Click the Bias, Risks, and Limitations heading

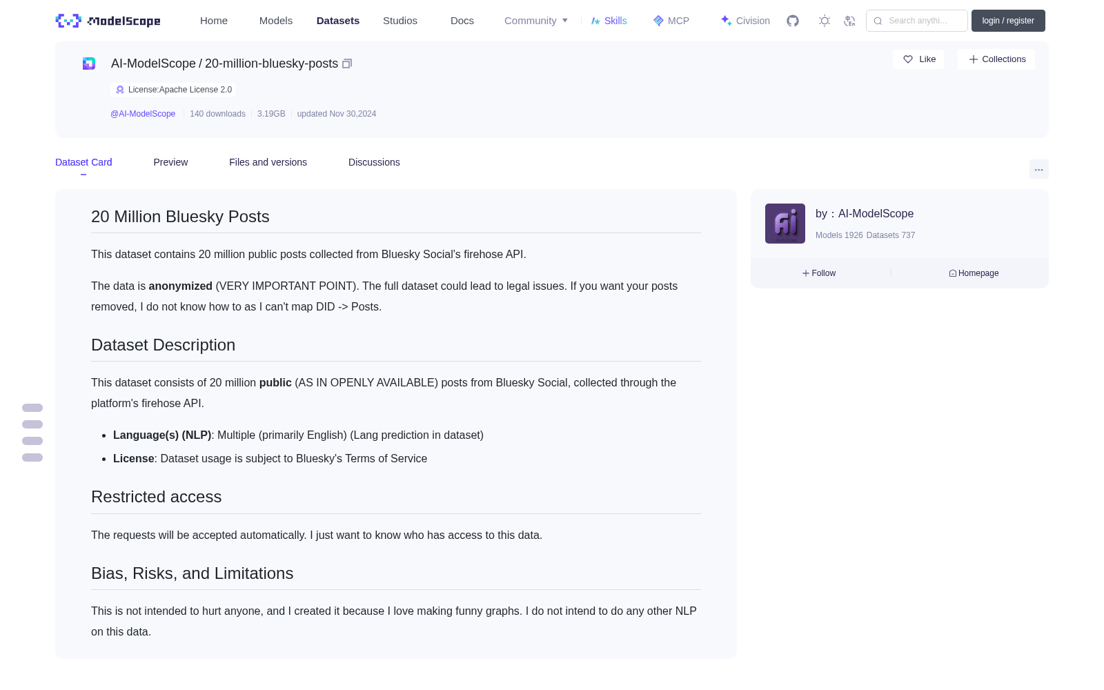coord(192,573)
